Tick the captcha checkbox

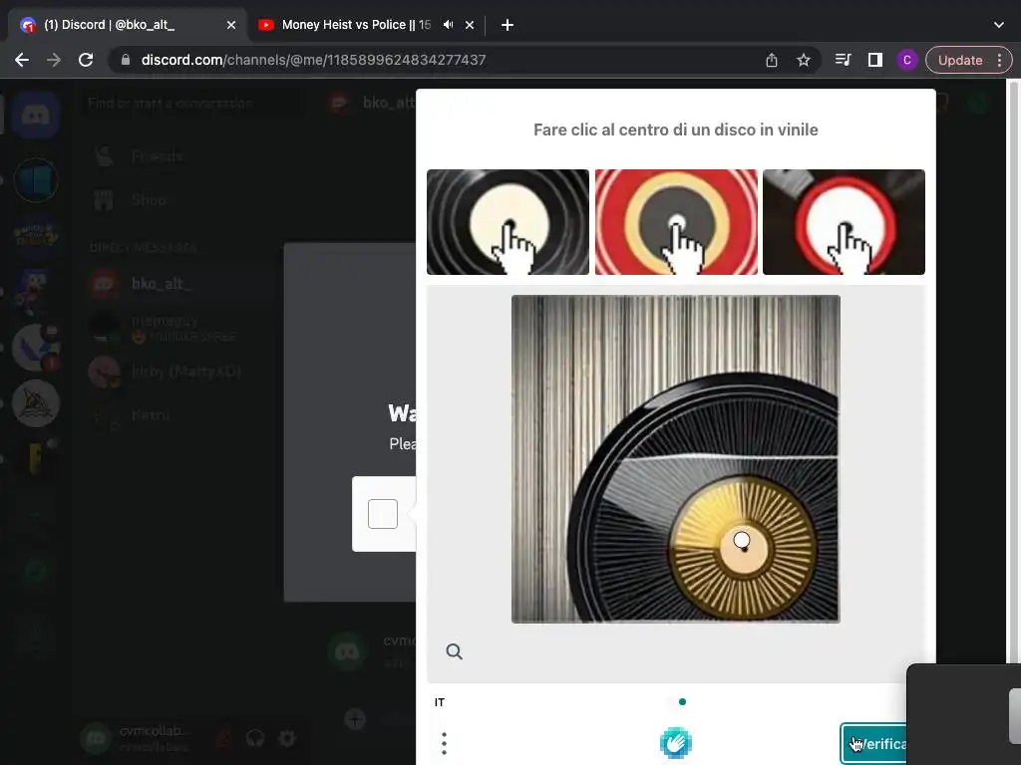point(383,514)
